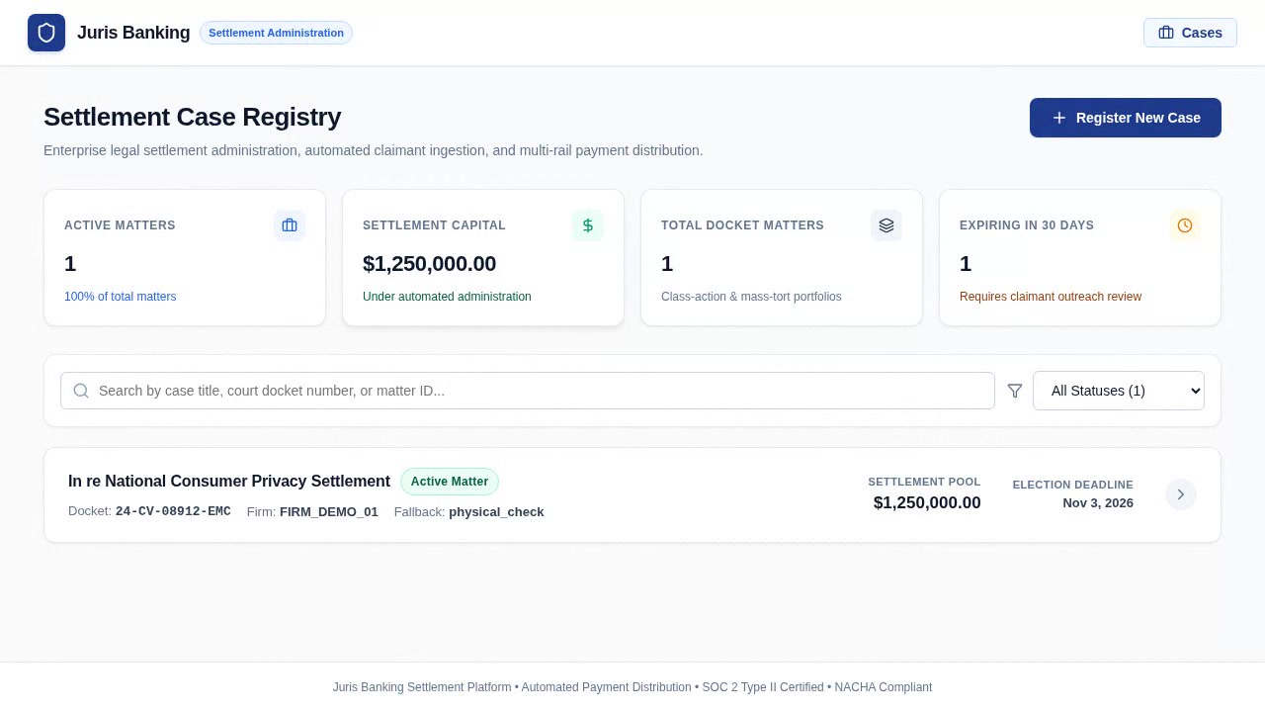Click the briefcase icon on Active Matters card
Viewport: 1265px width, 712px height.
(x=290, y=225)
